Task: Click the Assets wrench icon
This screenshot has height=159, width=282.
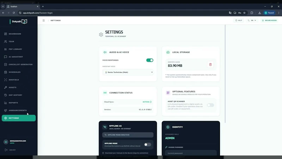Action: (x=6, y=87)
